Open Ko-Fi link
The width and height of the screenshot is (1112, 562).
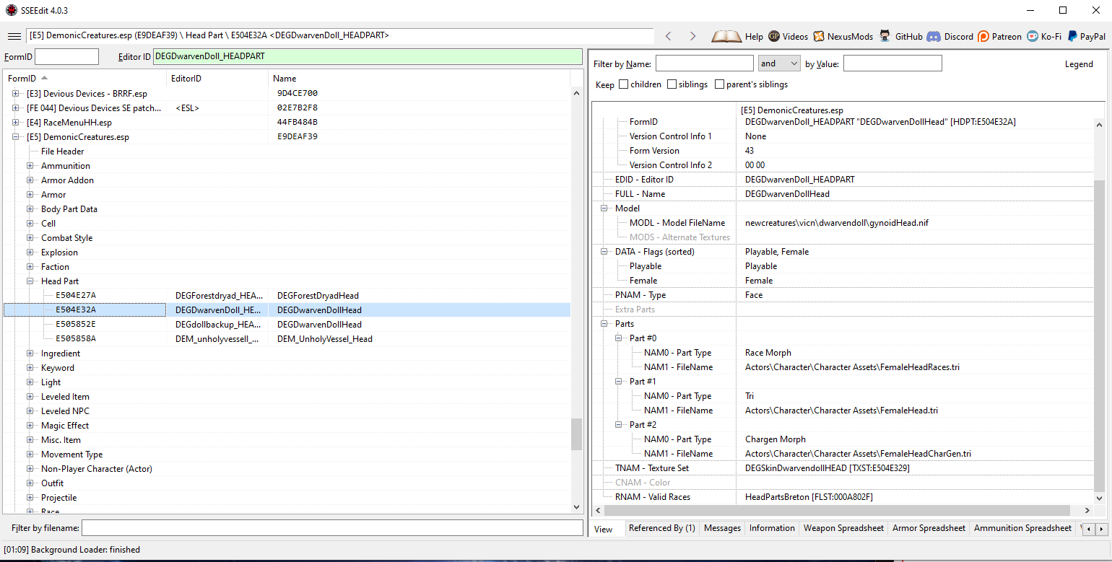pyautogui.click(x=1043, y=36)
